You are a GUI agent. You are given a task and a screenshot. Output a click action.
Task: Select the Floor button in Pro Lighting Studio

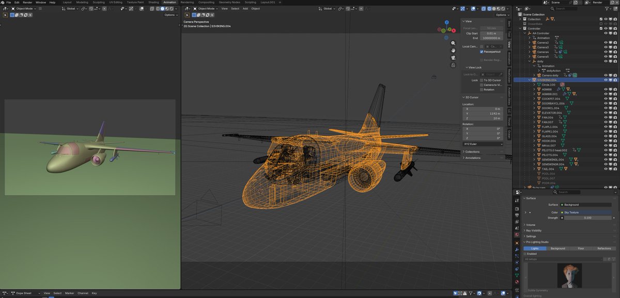(x=581, y=249)
